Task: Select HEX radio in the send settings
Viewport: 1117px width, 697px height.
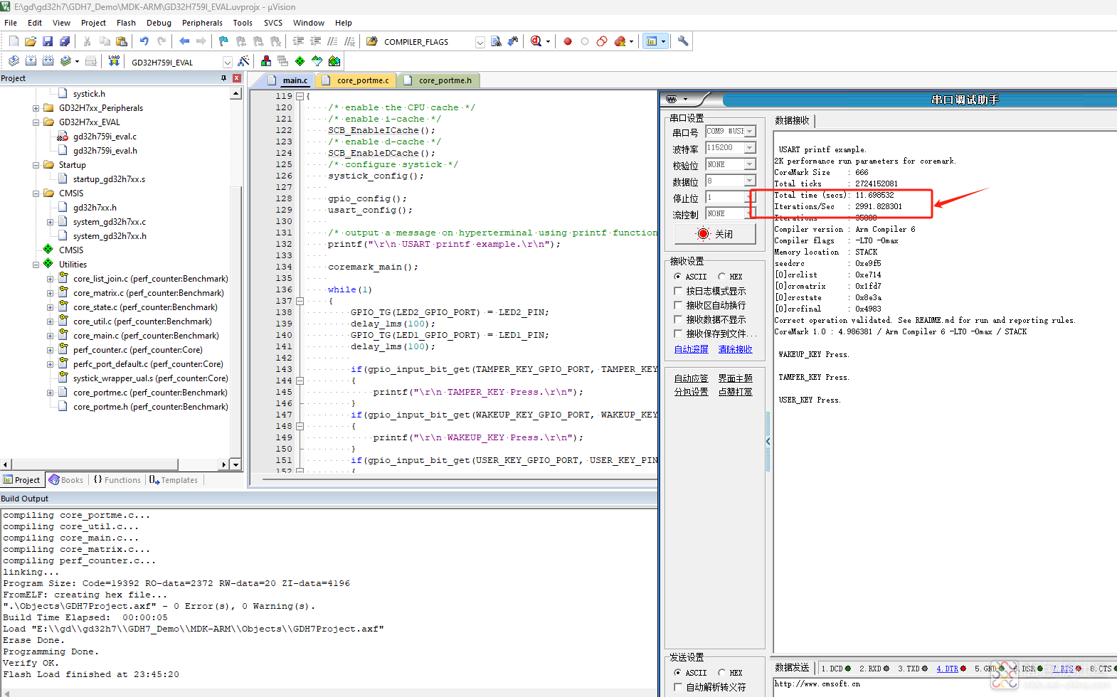Action: tap(721, 673)
